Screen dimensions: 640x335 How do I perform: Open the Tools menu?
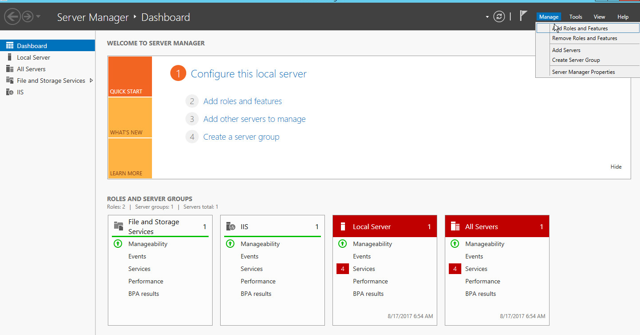pyautogui.click(x=575, y=17)
